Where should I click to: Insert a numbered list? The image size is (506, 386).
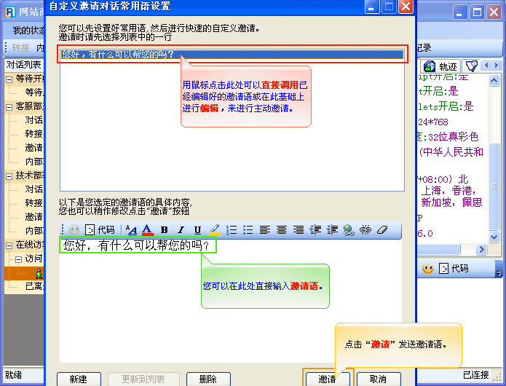(x=232, y=230)
